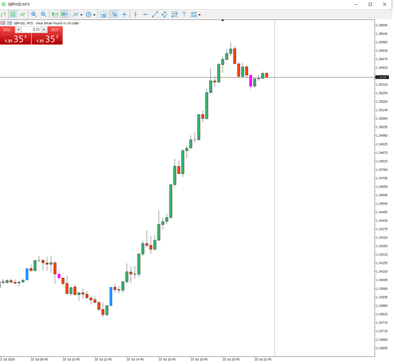
Task: Select candlestick chart type
Action: pos(13,14)
